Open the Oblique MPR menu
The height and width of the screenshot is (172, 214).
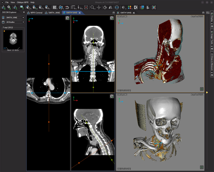pos(23,2)
